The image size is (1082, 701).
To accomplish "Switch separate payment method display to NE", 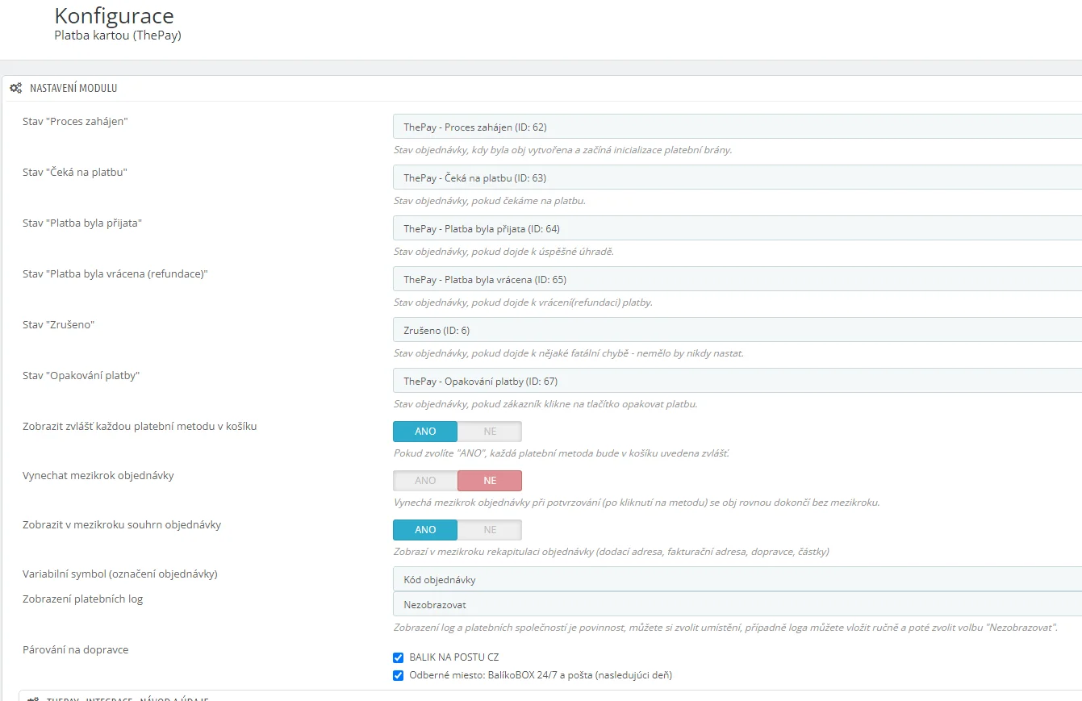I will pos(490,432).
